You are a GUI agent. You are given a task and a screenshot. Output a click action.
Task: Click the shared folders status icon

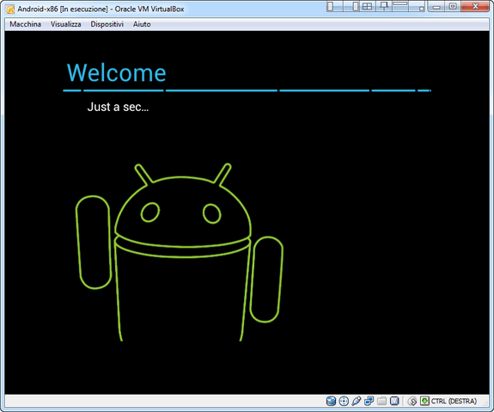click(381, 401)
